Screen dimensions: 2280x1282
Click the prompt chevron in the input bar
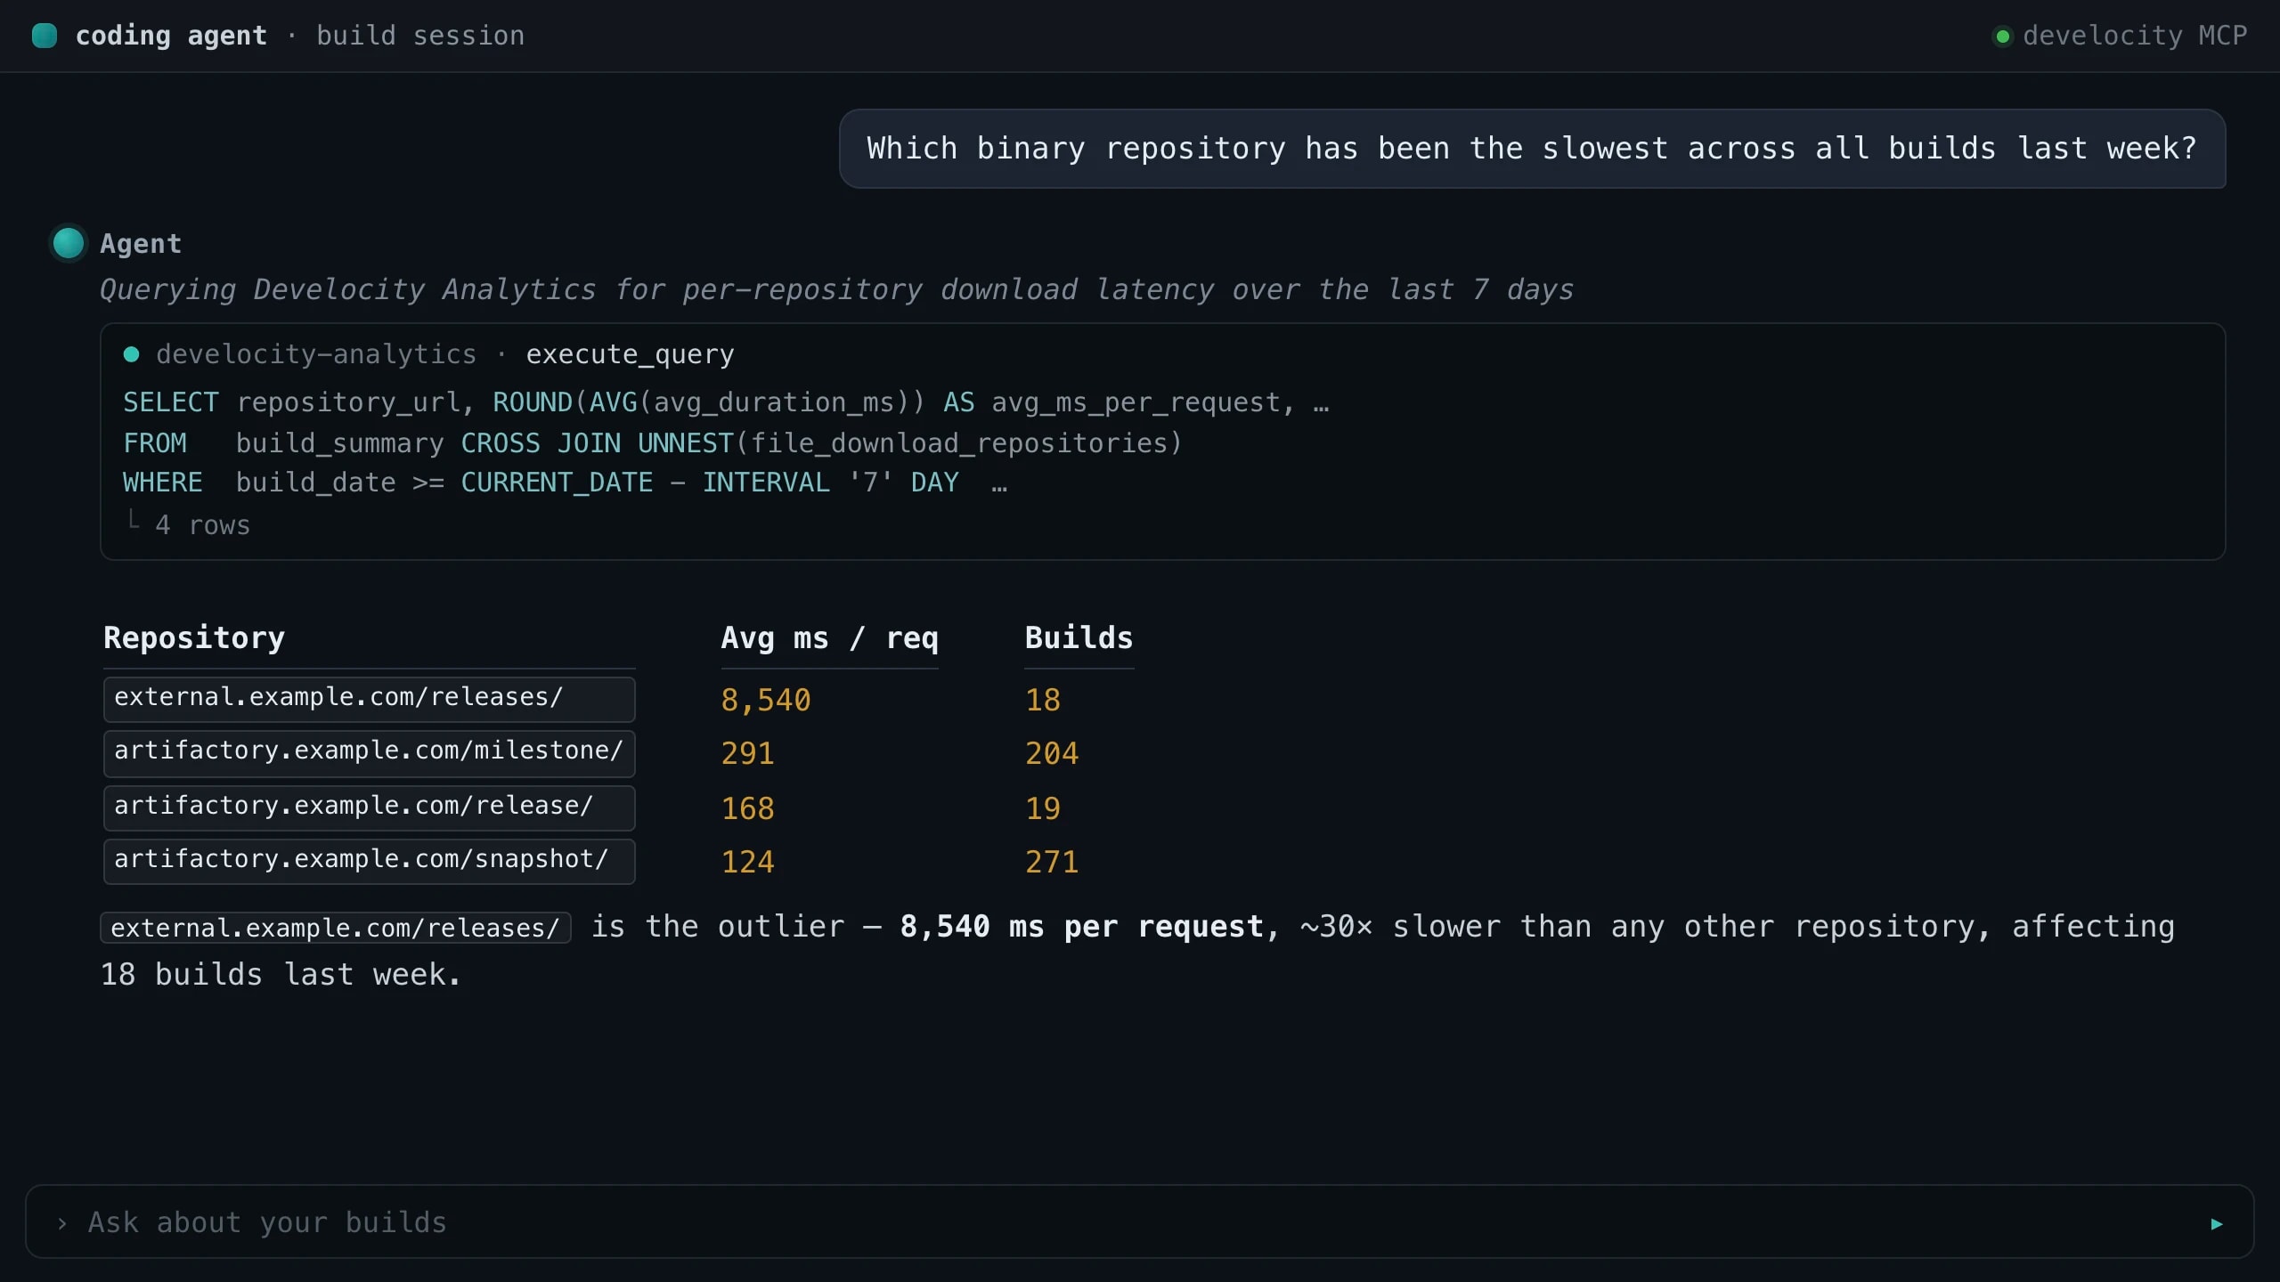pyautogui.click(x=61, y=1223)
